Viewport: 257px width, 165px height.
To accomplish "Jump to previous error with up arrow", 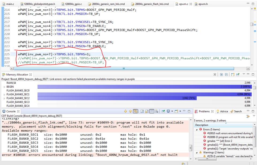I will click(x=130, y=111).
